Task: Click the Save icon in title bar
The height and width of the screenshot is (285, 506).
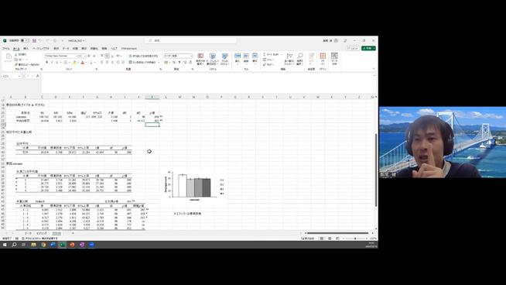Action: pos(34,41)
